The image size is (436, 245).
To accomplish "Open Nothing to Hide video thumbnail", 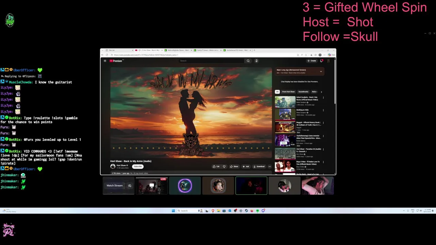I will 285,114.
